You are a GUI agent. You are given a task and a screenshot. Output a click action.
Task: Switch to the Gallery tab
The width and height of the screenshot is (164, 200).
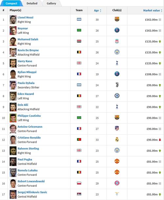(51, 3)
